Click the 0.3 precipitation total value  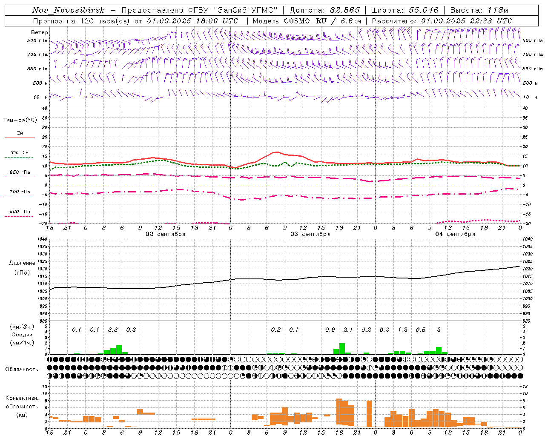click(131, 330)
